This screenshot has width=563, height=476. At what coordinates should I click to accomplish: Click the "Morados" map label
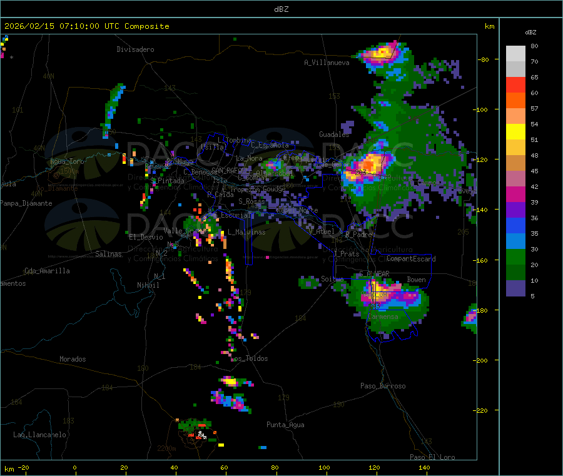(73, 359)
